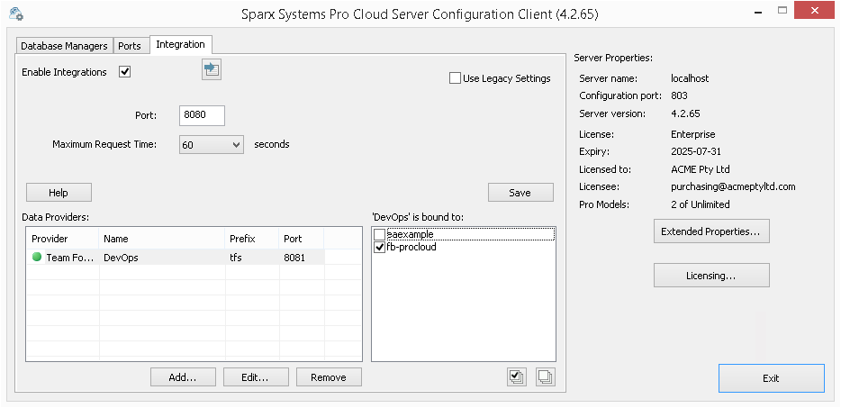Viewport: 841px width, 408px height.
Task: Disable the Enable Integrations checkbox
Action: (125, 72)
